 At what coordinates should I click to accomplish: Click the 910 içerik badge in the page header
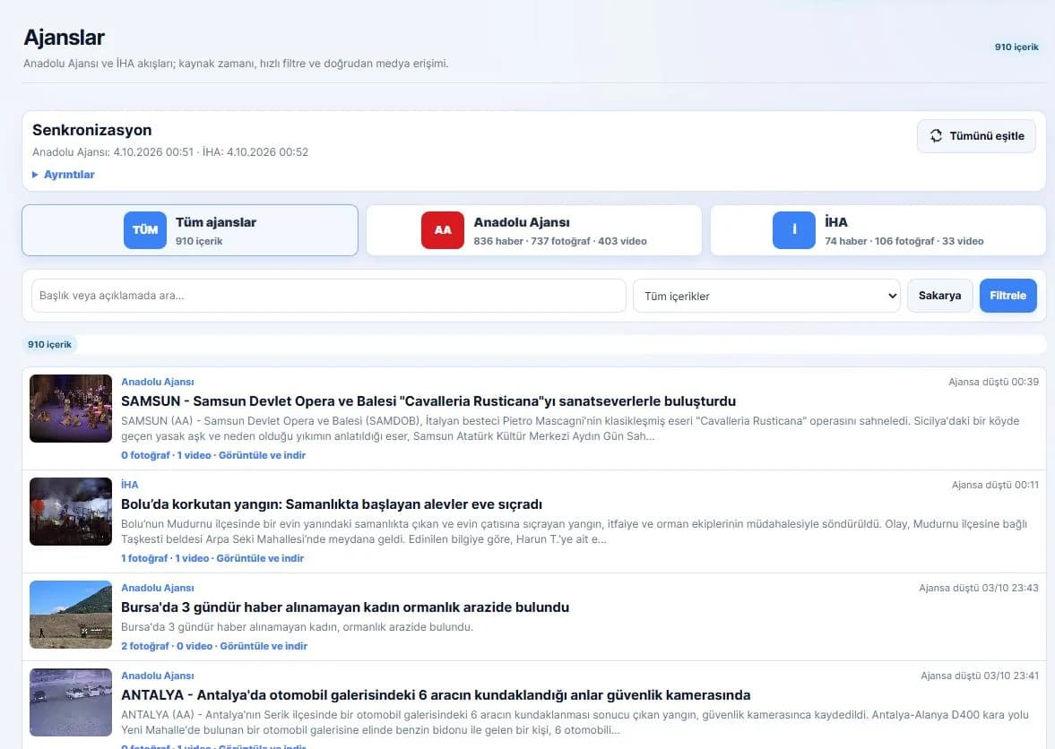(1016, 47)
